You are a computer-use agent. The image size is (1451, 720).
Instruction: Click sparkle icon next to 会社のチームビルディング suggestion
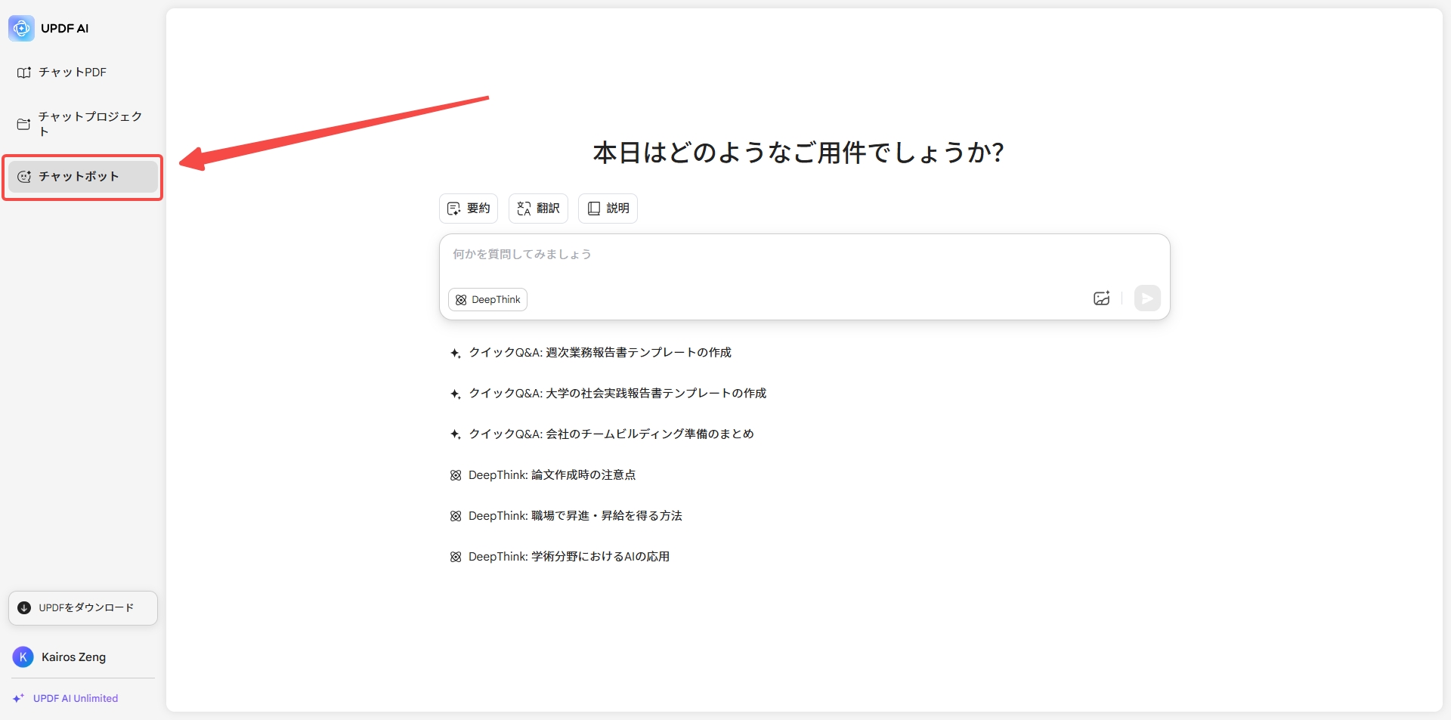coord(455,434)
